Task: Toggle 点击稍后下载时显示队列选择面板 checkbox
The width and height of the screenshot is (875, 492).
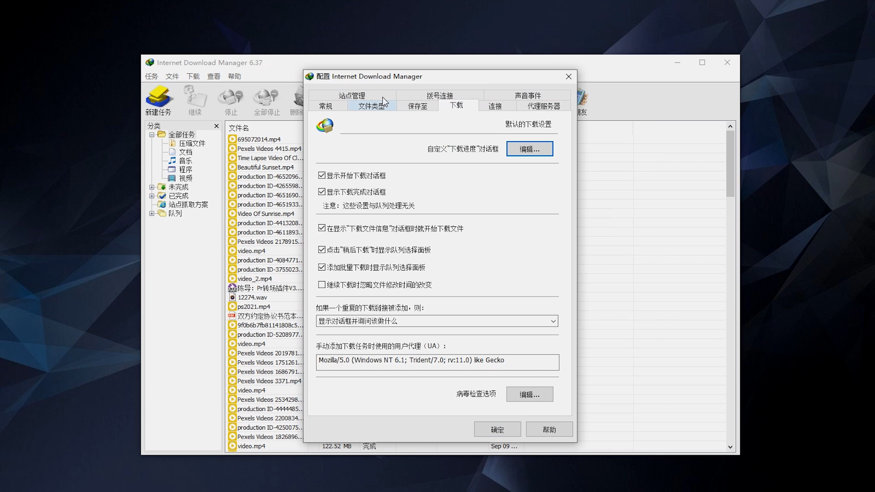Action: point(322,250)
